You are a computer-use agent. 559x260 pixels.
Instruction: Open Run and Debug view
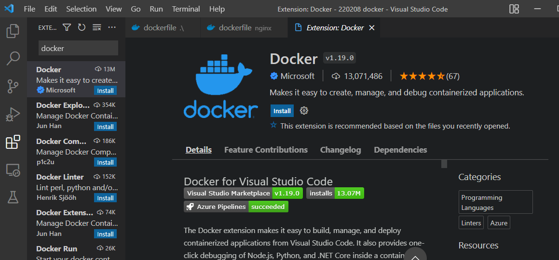pyautogui.click(x=13, y=115)
